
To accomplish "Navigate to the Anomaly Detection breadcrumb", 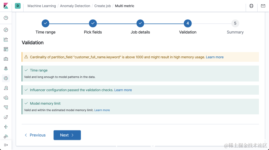I will (x=75, y=6).
